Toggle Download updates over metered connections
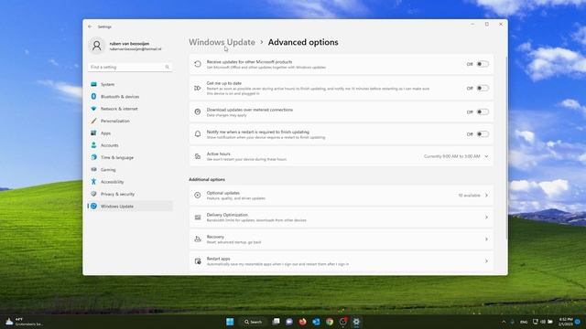586x329 pixels. point(483,111)
